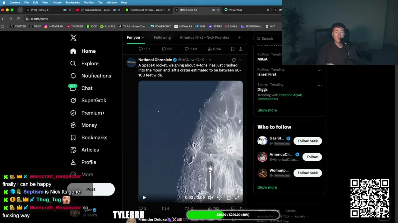Open more options for Diggs trend

tap(320, 85)
